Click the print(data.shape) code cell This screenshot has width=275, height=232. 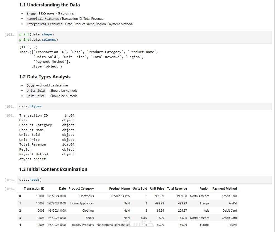point(144,37)
